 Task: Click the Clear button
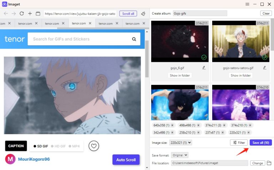click(x=266, y=14)
